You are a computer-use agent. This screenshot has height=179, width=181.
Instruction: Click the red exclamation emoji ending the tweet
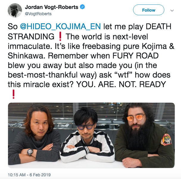point(13,94)
